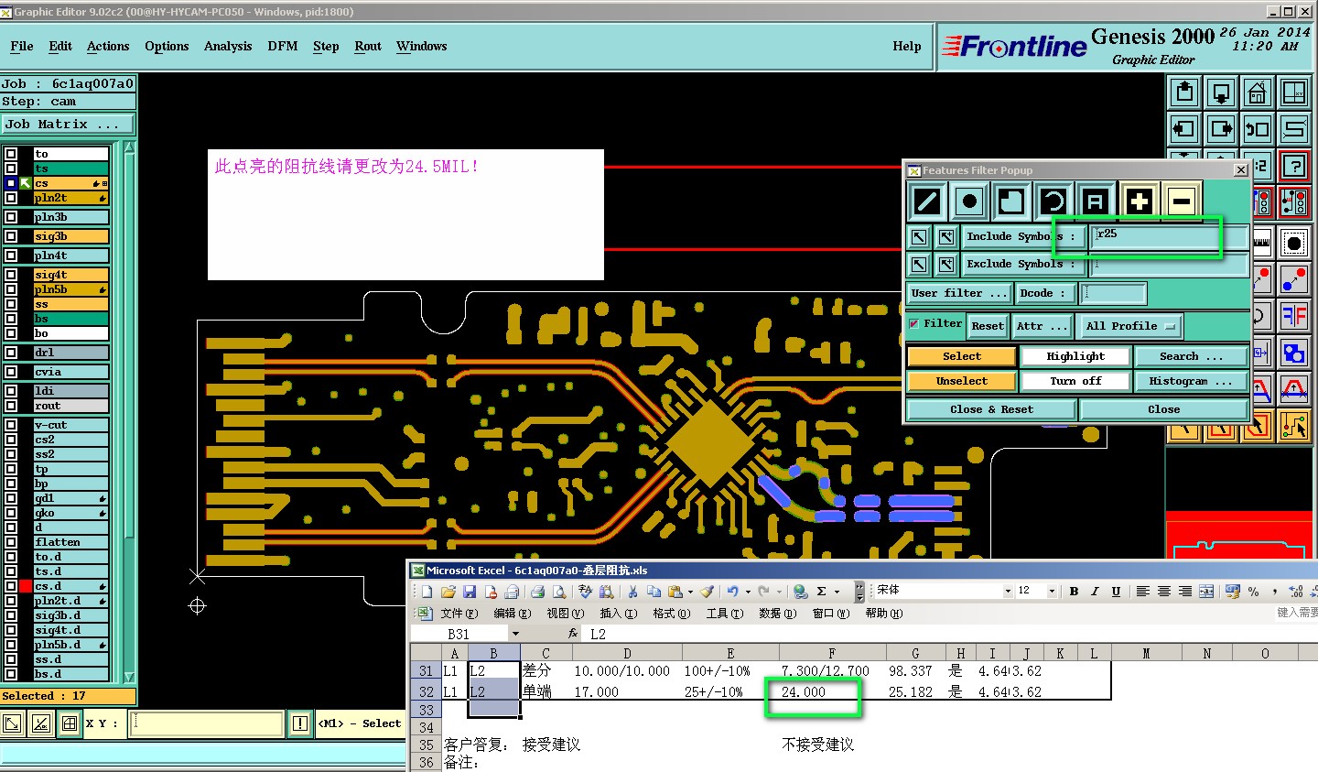The height and width of the screenshot is (772, 1318).
Task: Toggle display checkbox for layer gko
Action: [x=11, y=513]
